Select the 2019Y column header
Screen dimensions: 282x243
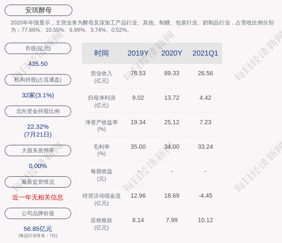[138, 53]
